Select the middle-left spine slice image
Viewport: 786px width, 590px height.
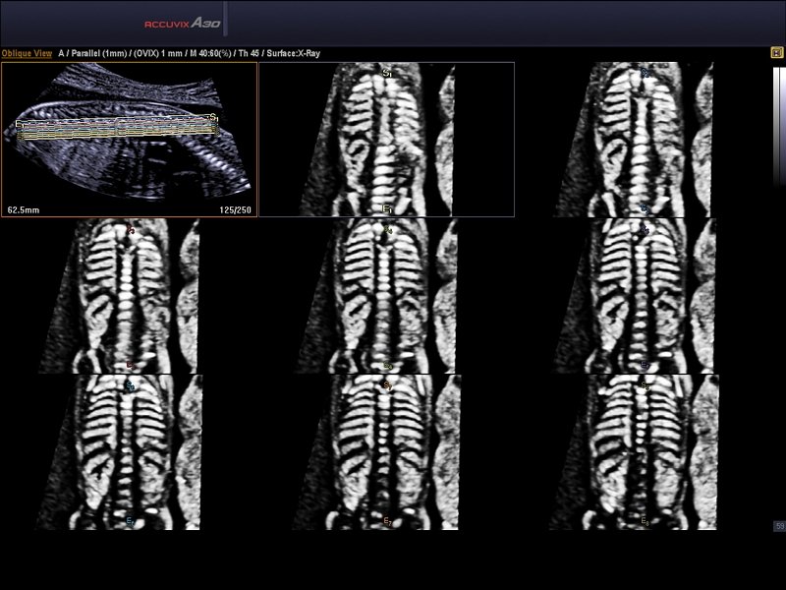click(128, 295)
